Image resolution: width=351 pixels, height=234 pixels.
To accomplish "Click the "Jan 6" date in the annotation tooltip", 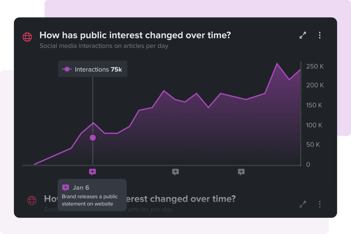I will pyautogui.click(x=81, y=188).
